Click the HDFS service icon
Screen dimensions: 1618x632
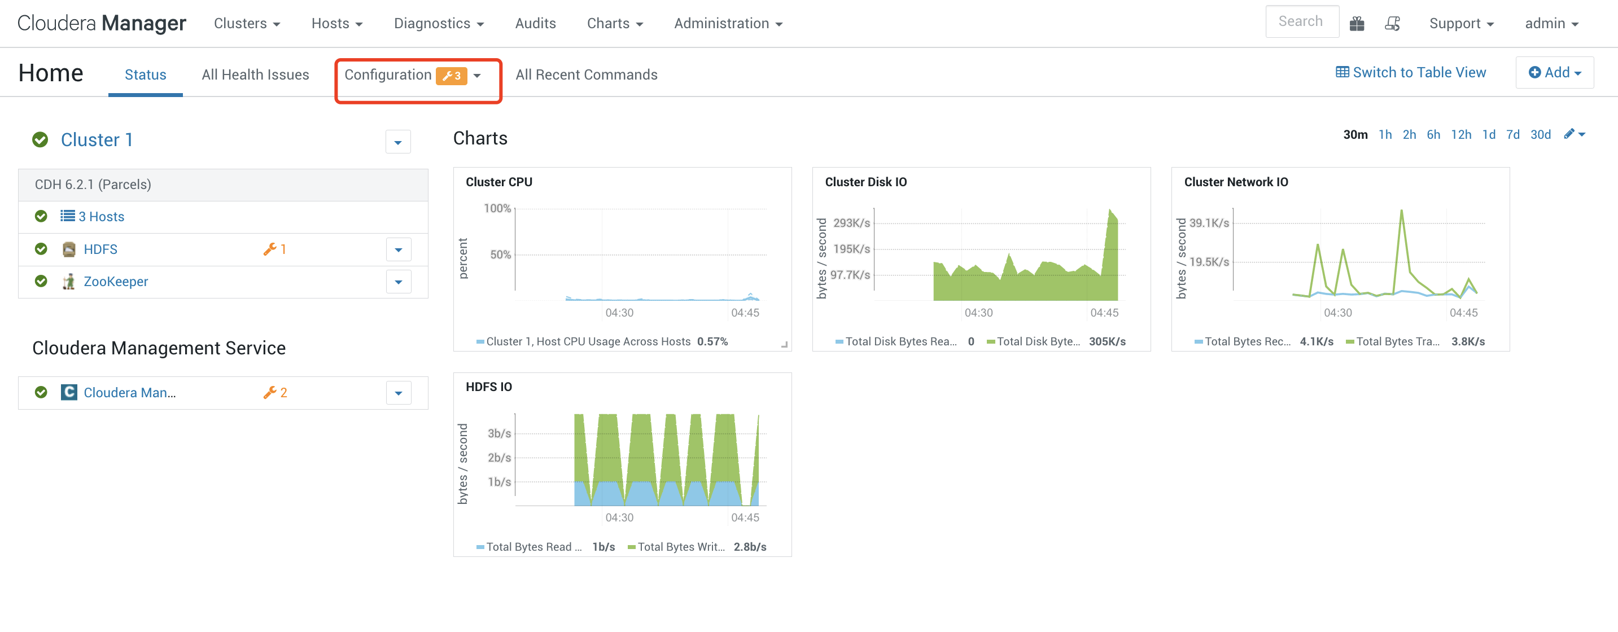click(x=69, y=249)
